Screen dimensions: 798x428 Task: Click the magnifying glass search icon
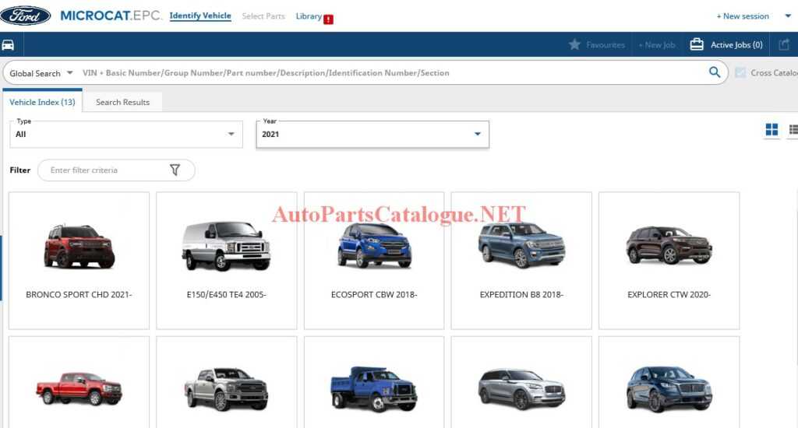tap(715, 72)
